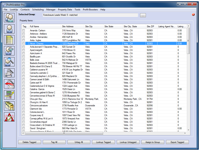This screenshot has width=199, height=151.
Task: Select the Cirincione,salvatore row name
Action: point(39,105)
